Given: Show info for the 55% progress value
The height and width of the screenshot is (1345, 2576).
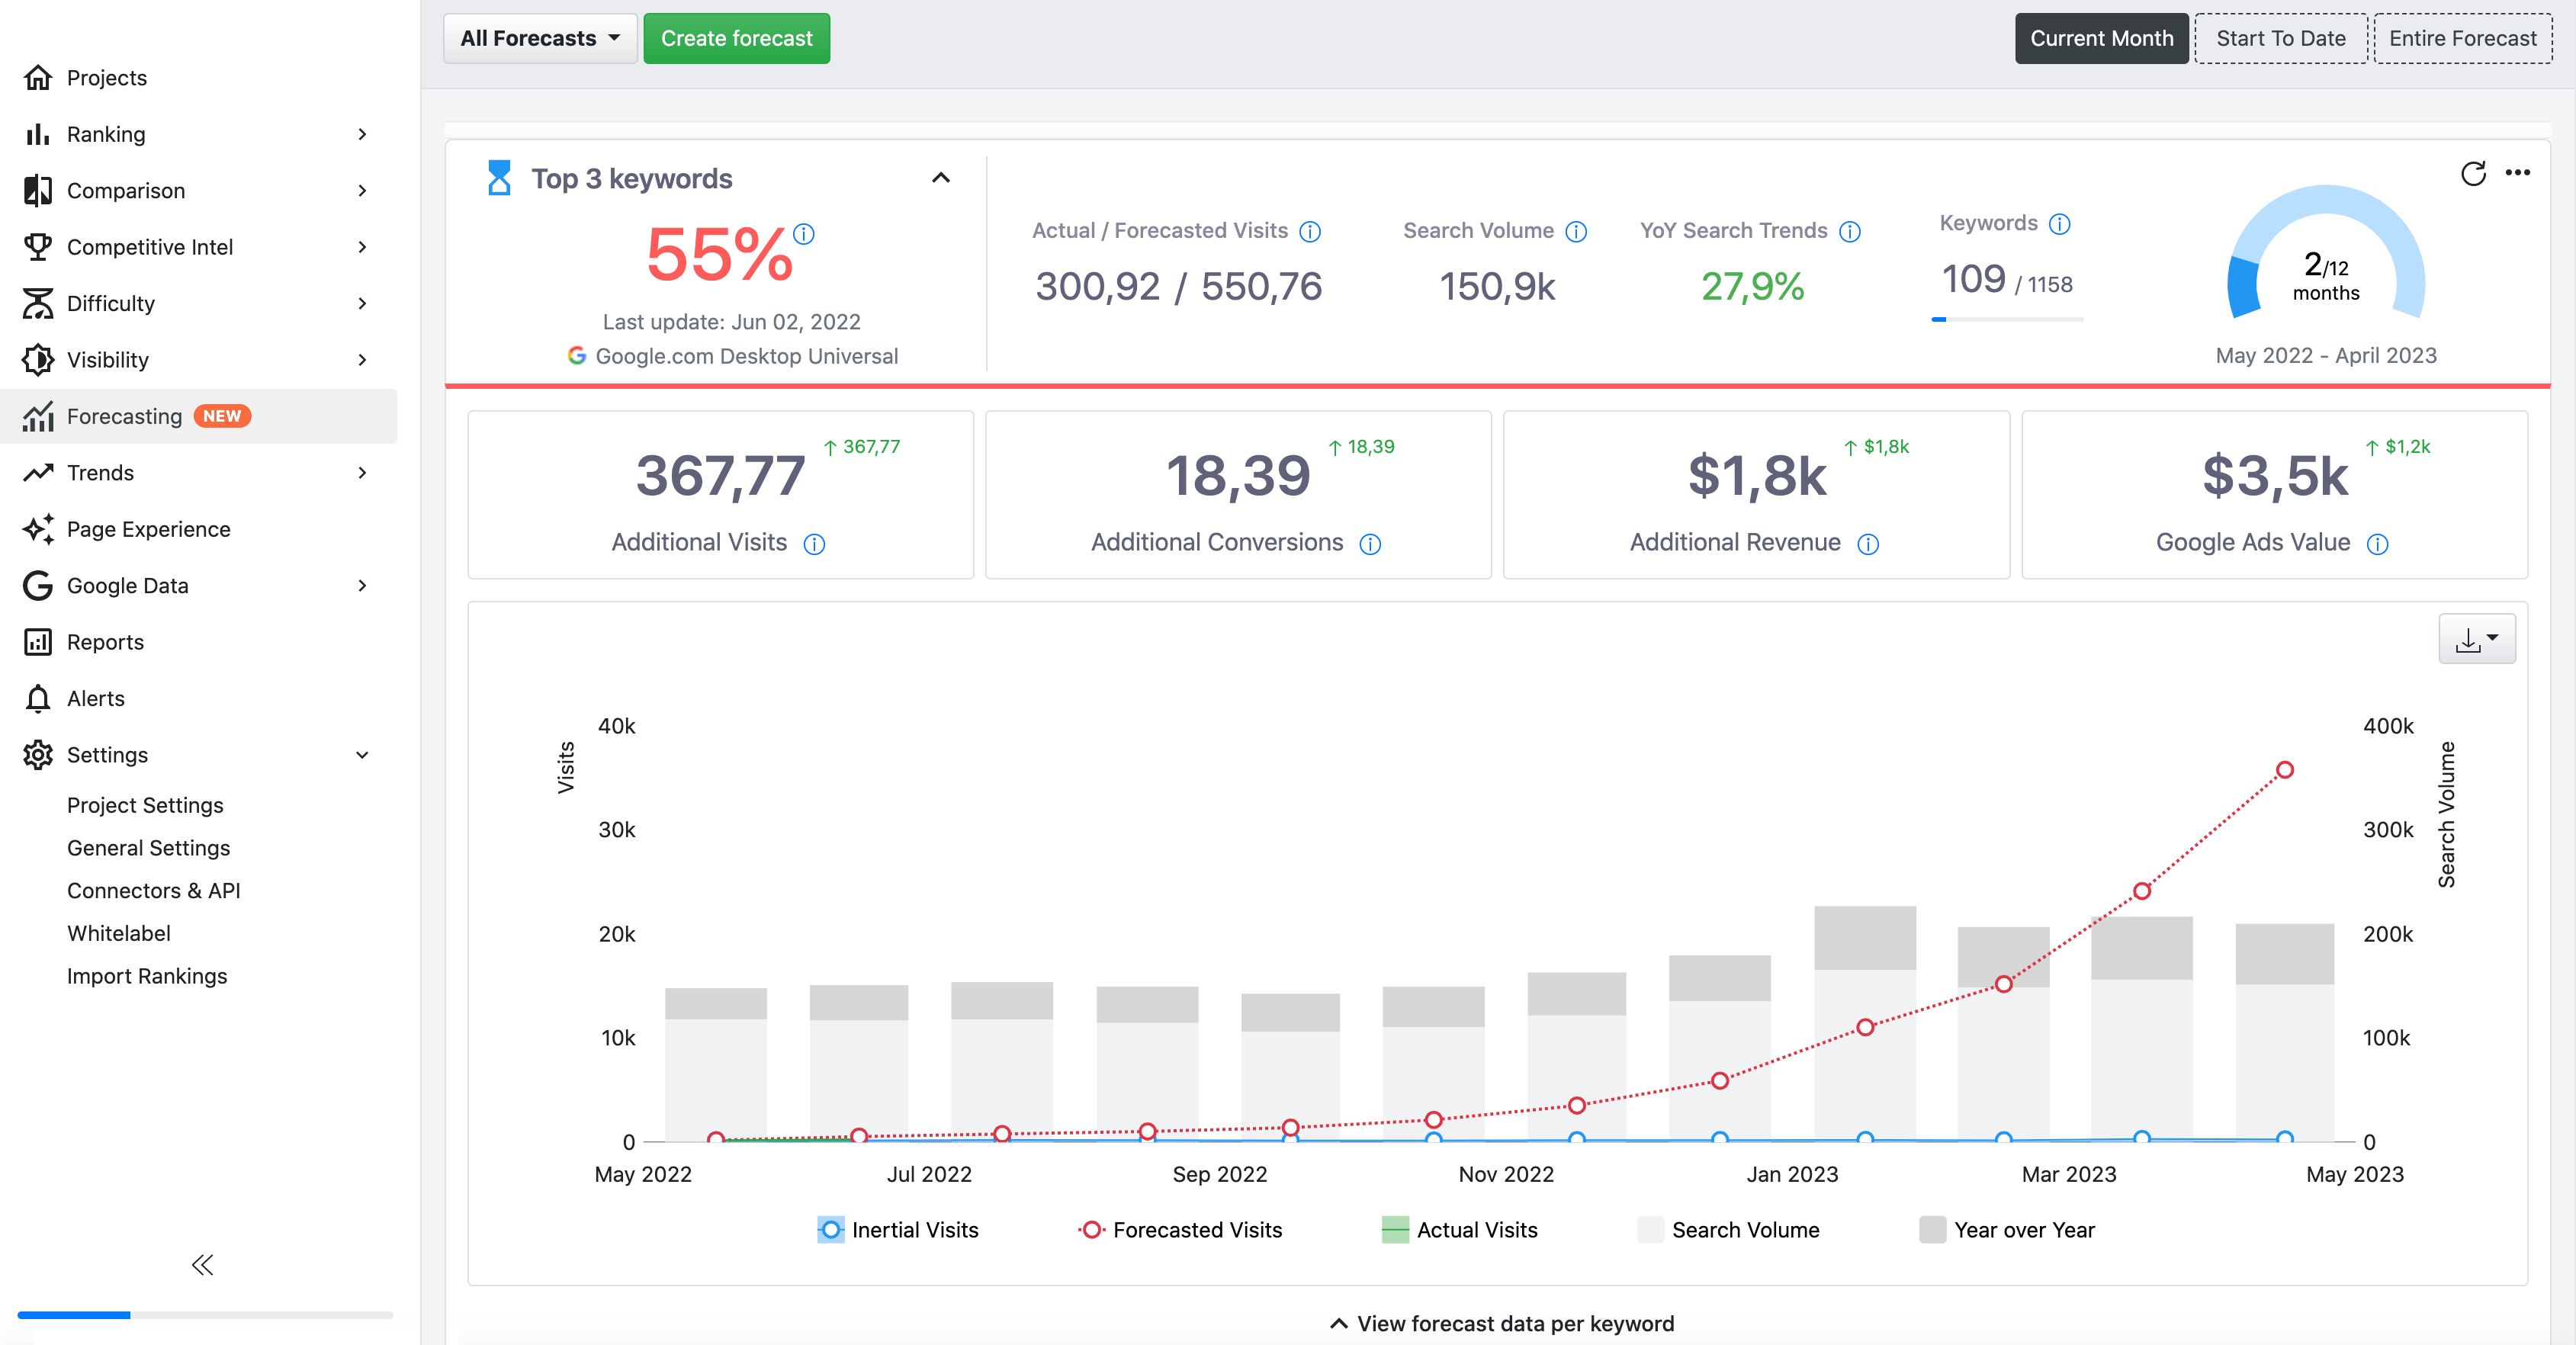Looking at the screenshot, I should click(x=804, y=234).
